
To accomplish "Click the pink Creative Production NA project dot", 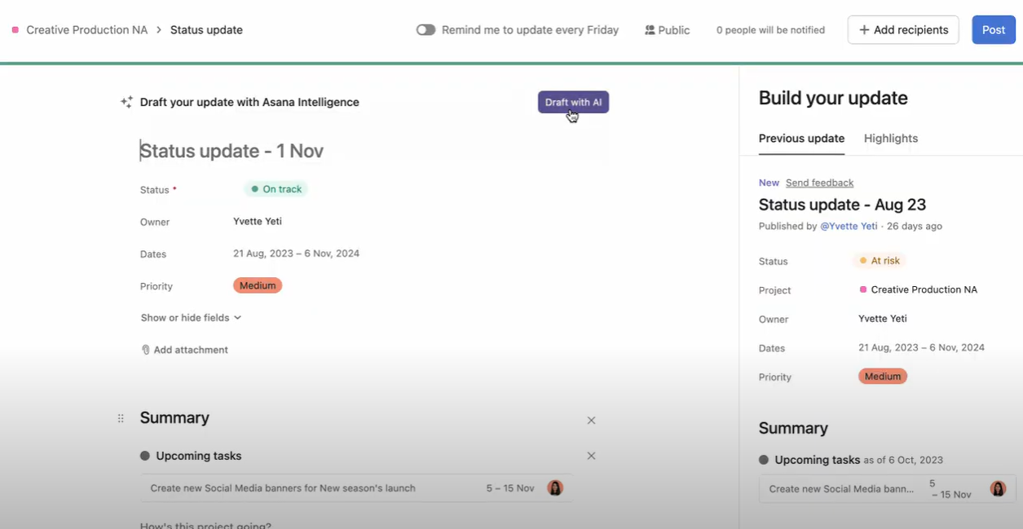I will (x=15, y=30).
